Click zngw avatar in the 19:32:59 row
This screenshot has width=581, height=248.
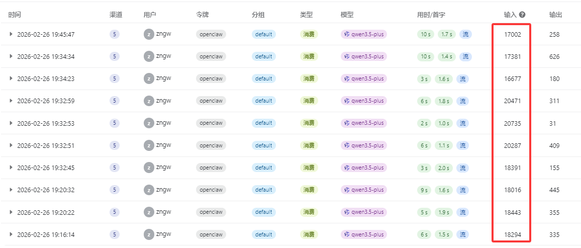pos(148,101)
